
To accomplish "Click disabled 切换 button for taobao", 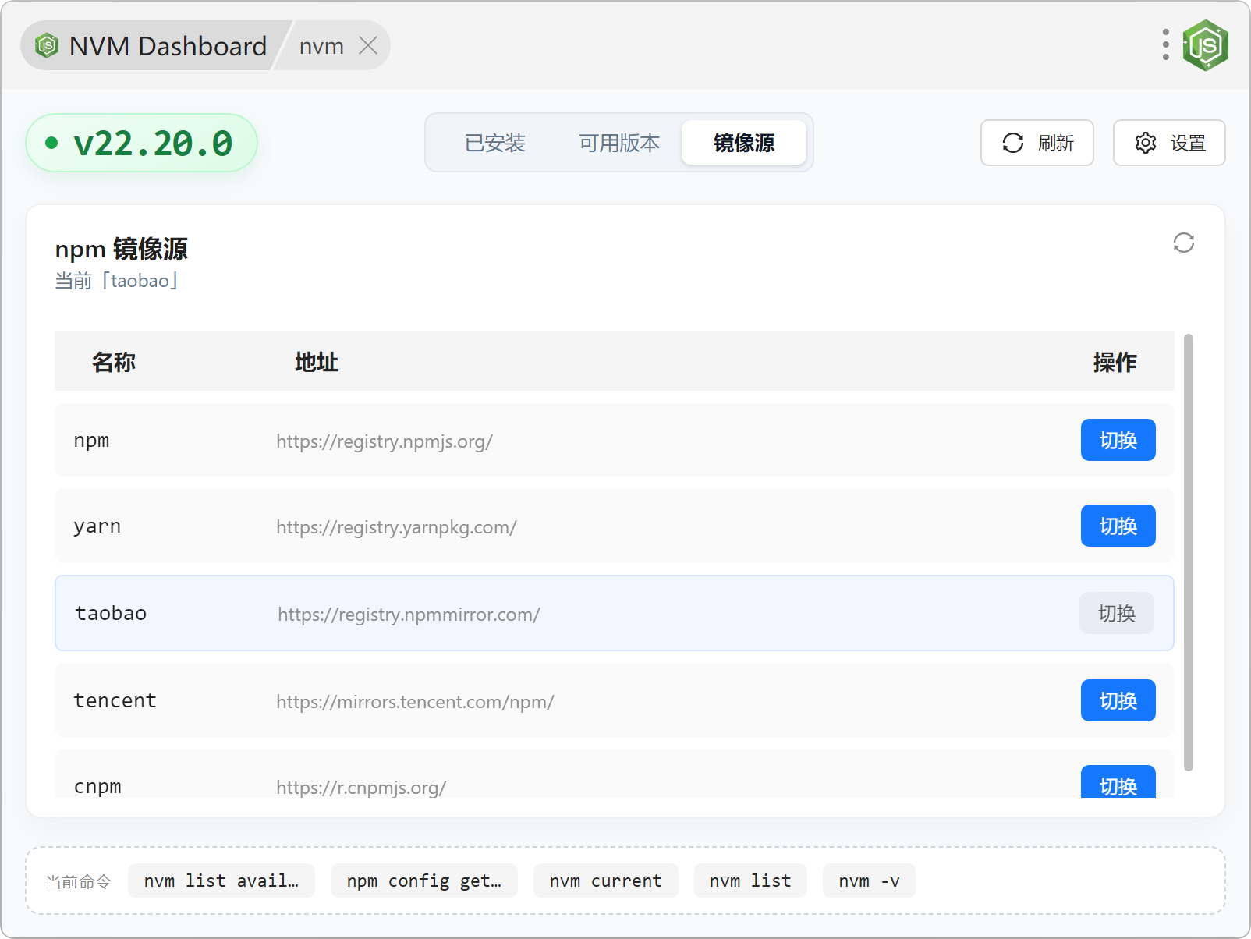I will click(1115, 613).
